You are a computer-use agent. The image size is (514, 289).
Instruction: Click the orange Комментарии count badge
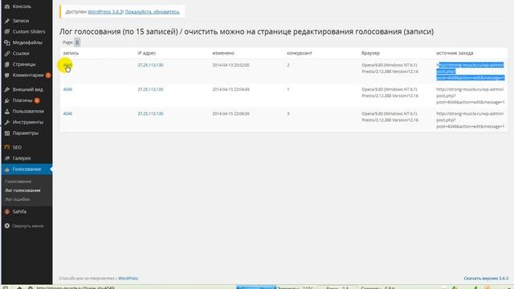(x=48, y=75)
